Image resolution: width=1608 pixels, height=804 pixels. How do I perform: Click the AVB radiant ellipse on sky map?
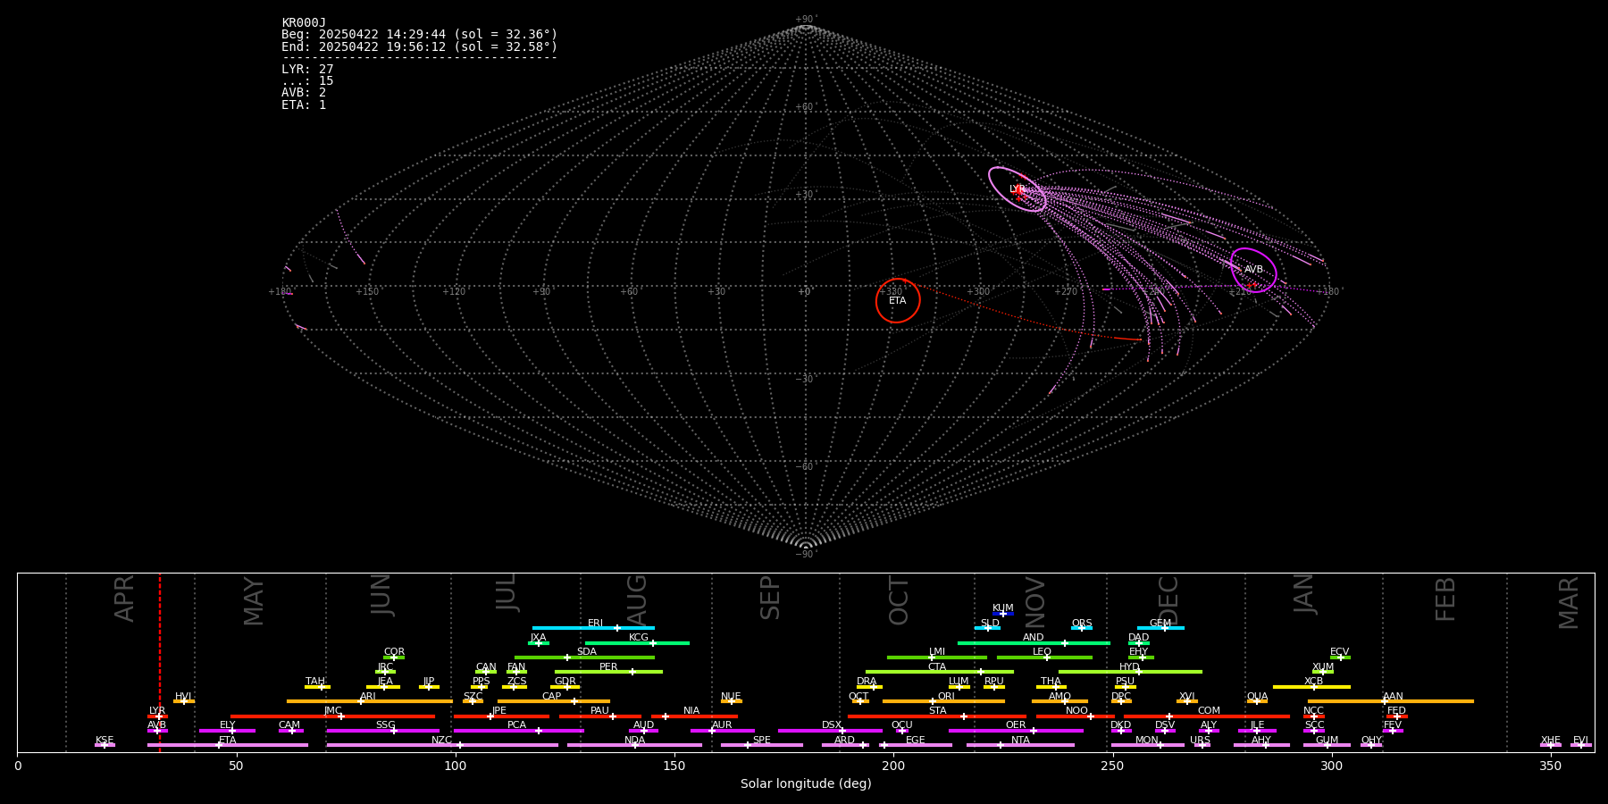pyautogui.click(x=1253, y=270)
